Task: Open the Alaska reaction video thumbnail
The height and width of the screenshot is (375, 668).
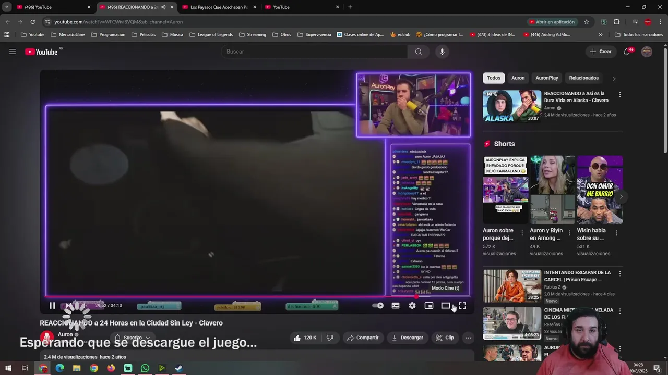Action: (x=512, y=106)
